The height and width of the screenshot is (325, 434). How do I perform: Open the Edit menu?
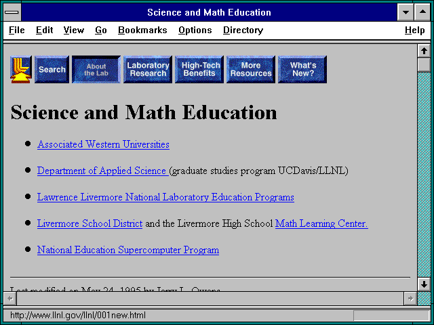point(44,30)
